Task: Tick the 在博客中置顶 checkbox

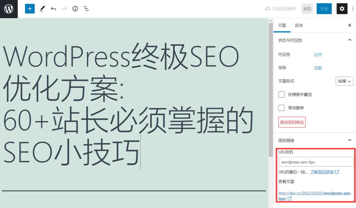Action: pyautogui.click(x=281, y=94)
